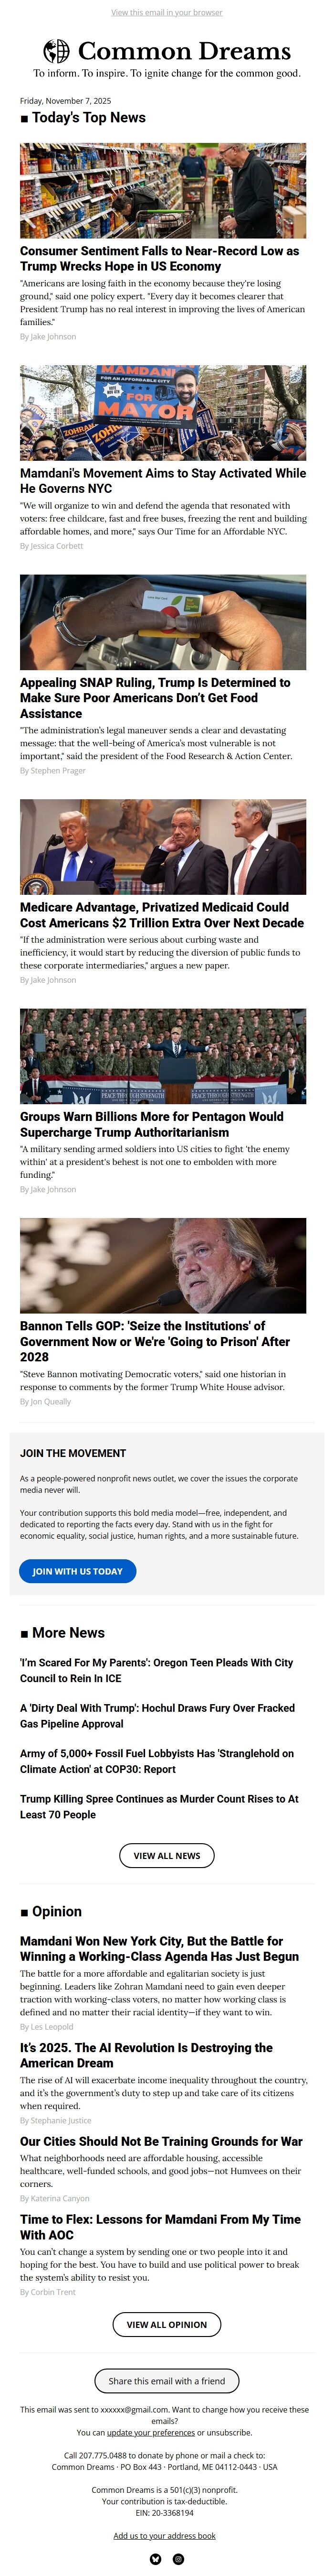
Task: Open the hand holding SNAP card image
Action: coord(163,621)
